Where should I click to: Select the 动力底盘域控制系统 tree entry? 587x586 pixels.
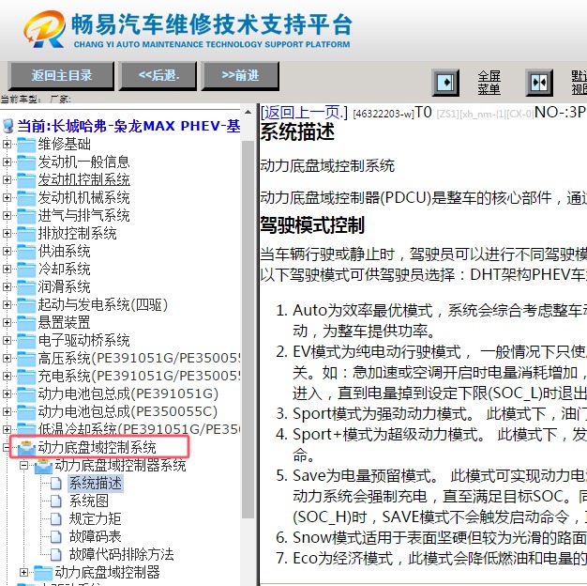pos(97,448)
